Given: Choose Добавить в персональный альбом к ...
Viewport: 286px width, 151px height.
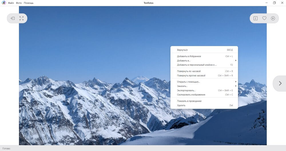Looking at the screenshot, I should tap(204, 65).
